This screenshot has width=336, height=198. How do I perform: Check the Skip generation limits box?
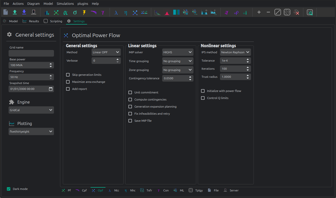(x=68, y=75)
